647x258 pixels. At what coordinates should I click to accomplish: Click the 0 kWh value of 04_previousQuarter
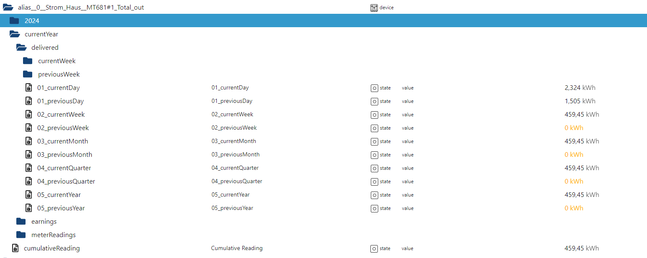click(x=574, y=181)
